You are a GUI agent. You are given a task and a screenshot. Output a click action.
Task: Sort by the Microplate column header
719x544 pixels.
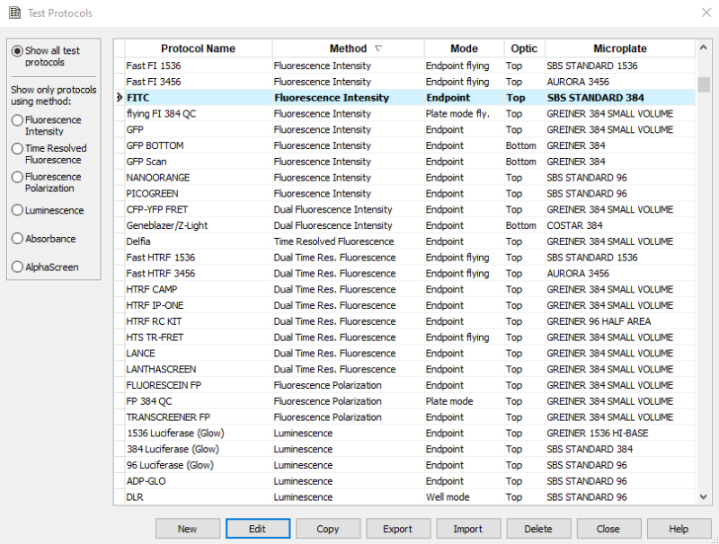point(620,48)
